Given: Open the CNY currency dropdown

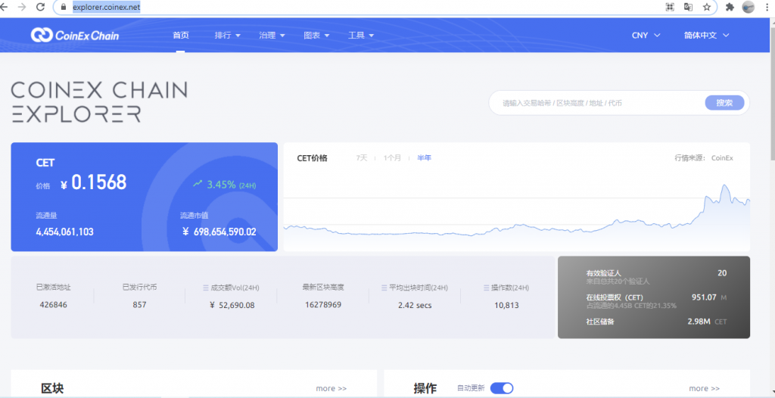Looking at the screenshot, I should pyautogui.click(x=646, y=36).
